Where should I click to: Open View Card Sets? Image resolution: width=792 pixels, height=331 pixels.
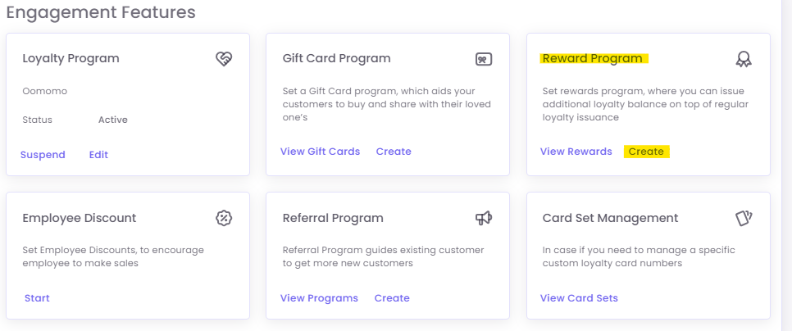click(579, 298)
